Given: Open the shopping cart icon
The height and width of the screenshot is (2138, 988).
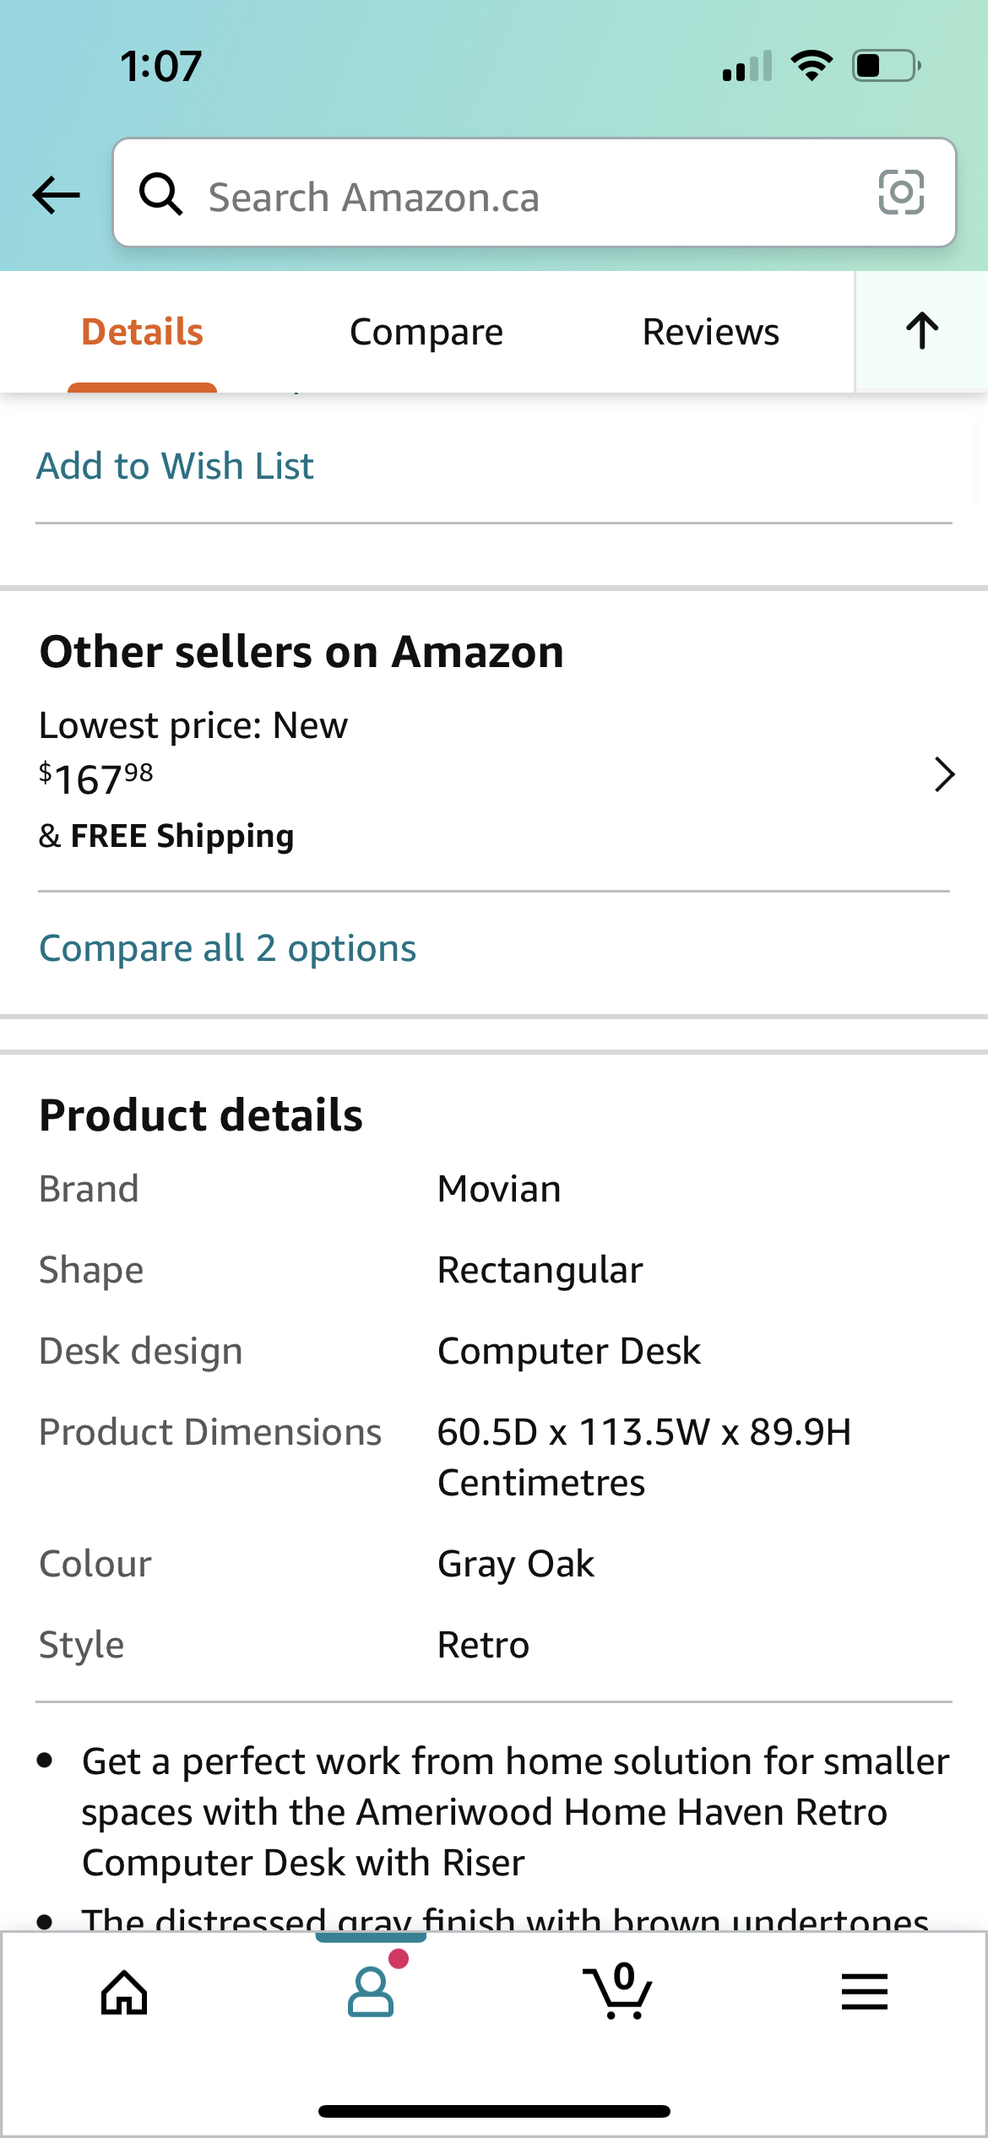Looking at the screenshot, I should pyautogui.click(x=618, y=1992).
